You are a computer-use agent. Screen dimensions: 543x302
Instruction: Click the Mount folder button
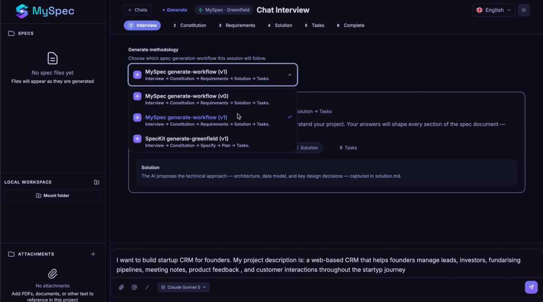[52, 196]
